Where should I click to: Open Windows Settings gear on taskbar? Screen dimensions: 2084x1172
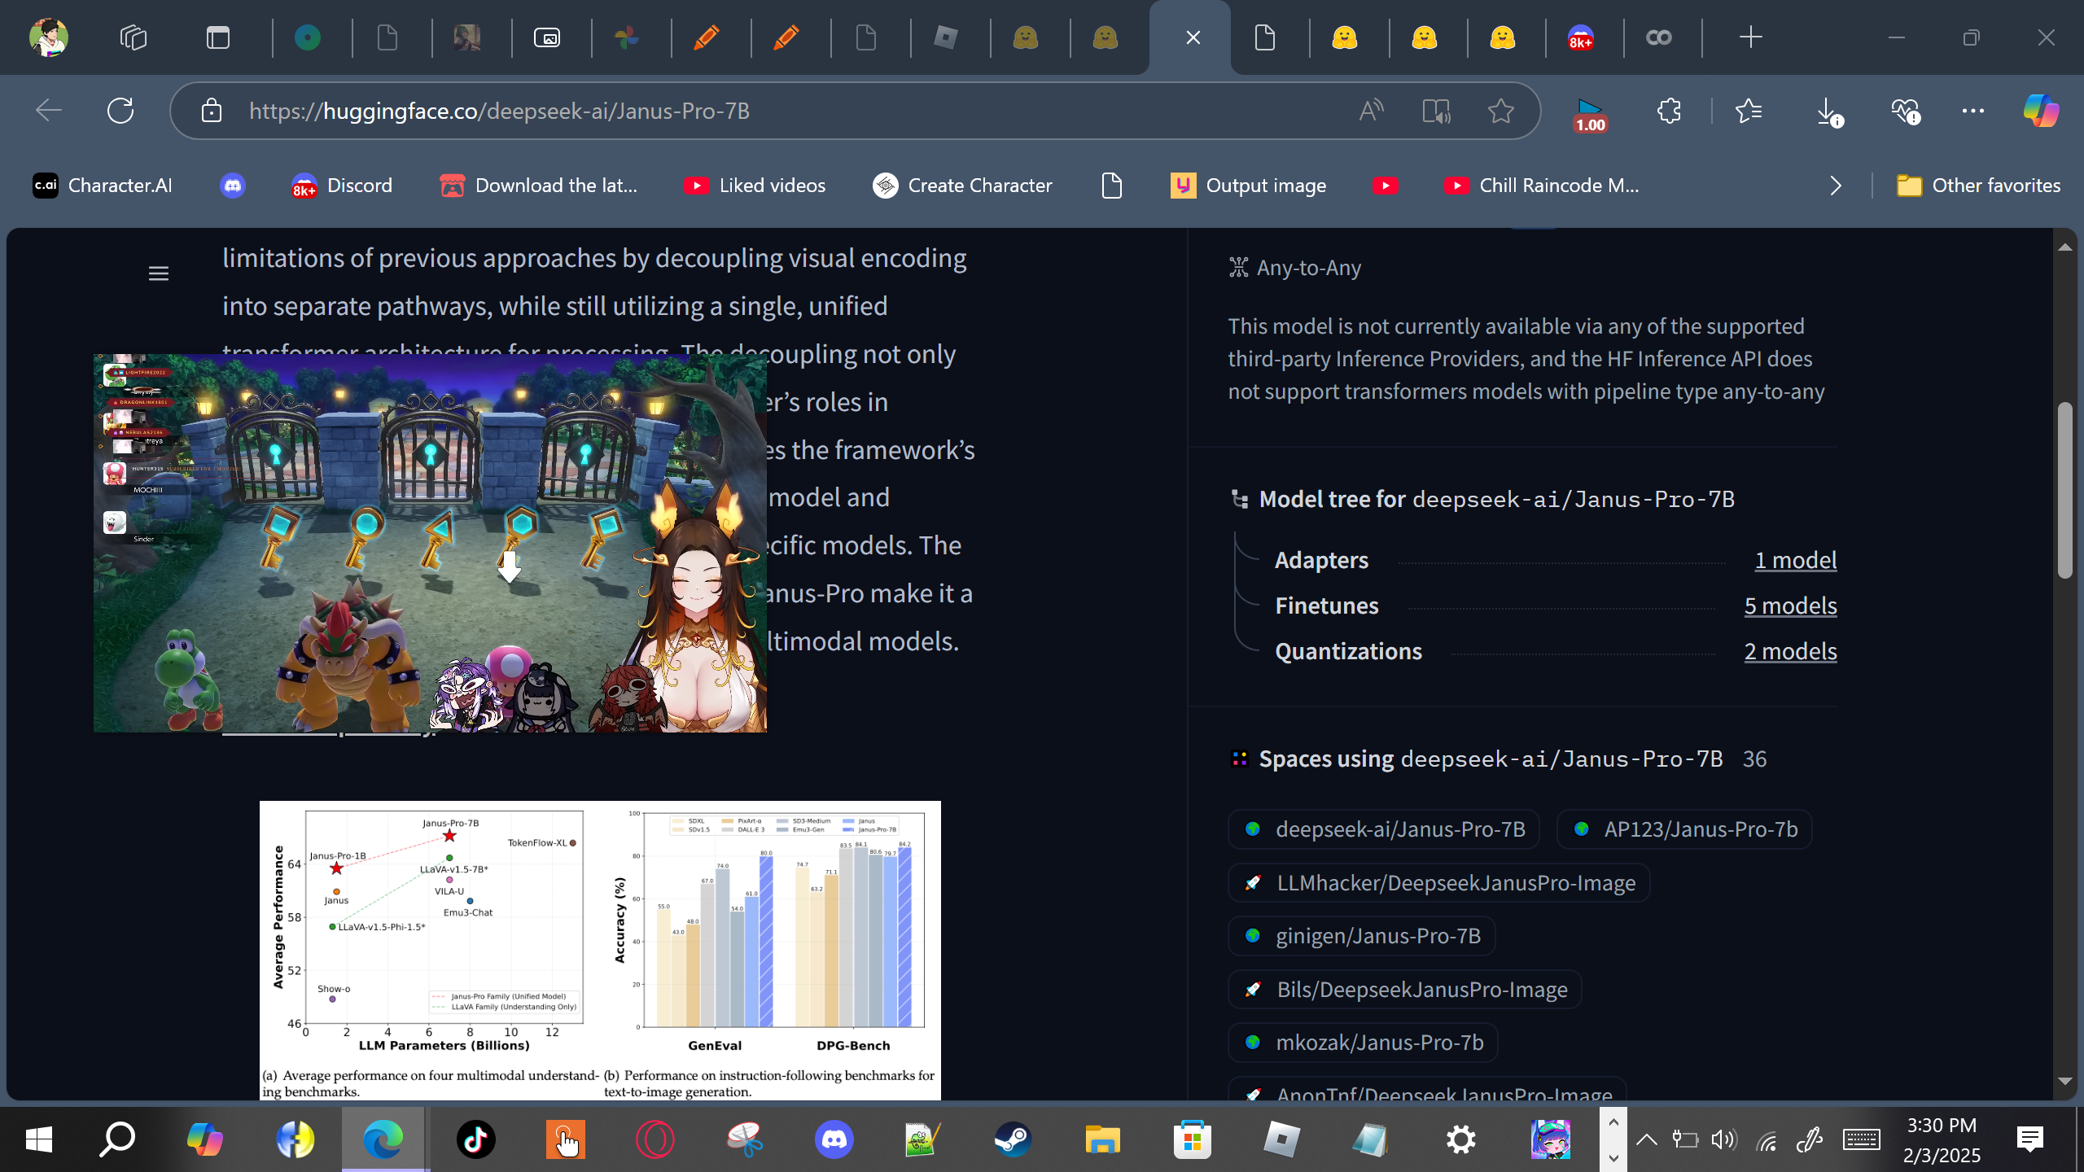(1460, 1139)
